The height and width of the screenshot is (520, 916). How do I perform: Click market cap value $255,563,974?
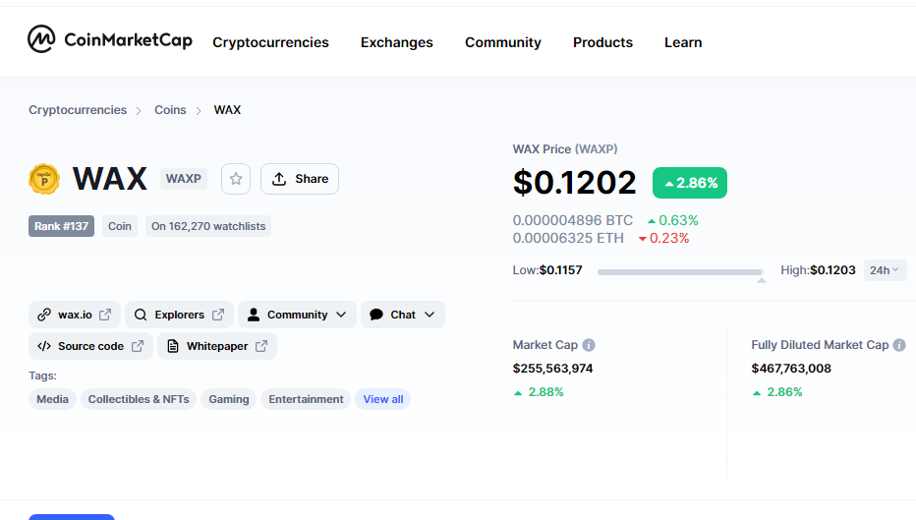552,369
